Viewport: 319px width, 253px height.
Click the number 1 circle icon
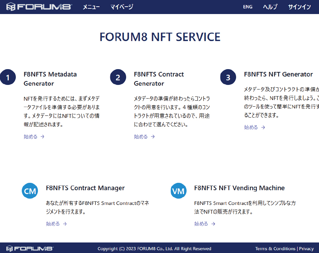point(8,77)
